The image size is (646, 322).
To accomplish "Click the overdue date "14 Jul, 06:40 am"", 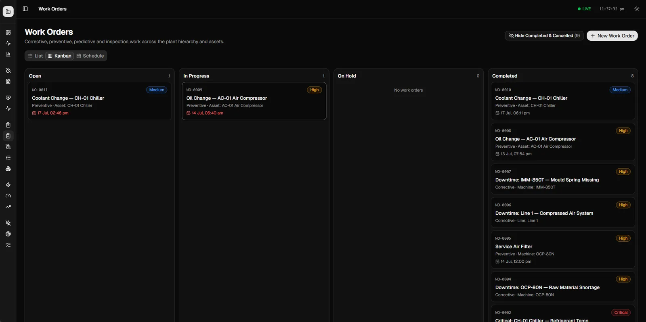I will coord(205,113).
